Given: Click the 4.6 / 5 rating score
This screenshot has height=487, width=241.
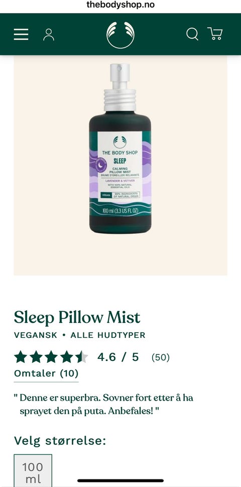Looking at the screenshot, I should pos(118,357).
